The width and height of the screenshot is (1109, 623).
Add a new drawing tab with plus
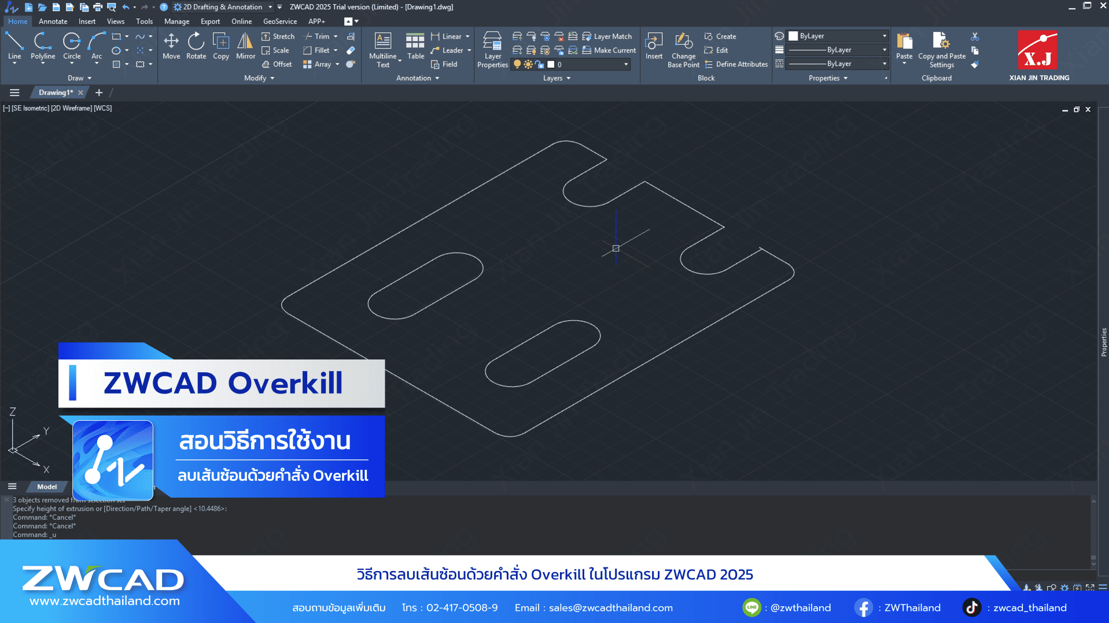[x=99, y=92]
